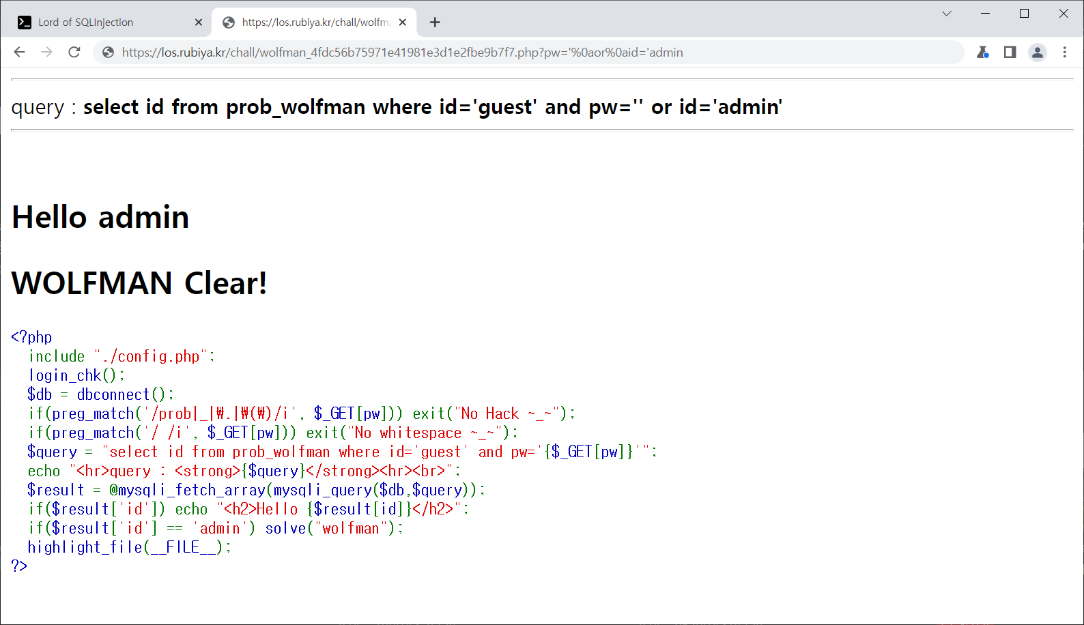Click the highlight_file(__FILE__) line
The width and height of the screenshot is (1084, 625).
[130, 547]
